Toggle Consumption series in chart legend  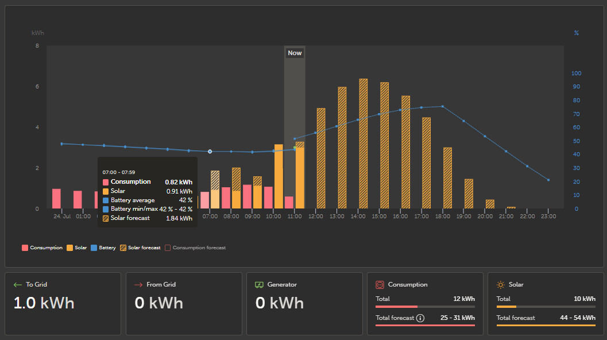(42, 248)
